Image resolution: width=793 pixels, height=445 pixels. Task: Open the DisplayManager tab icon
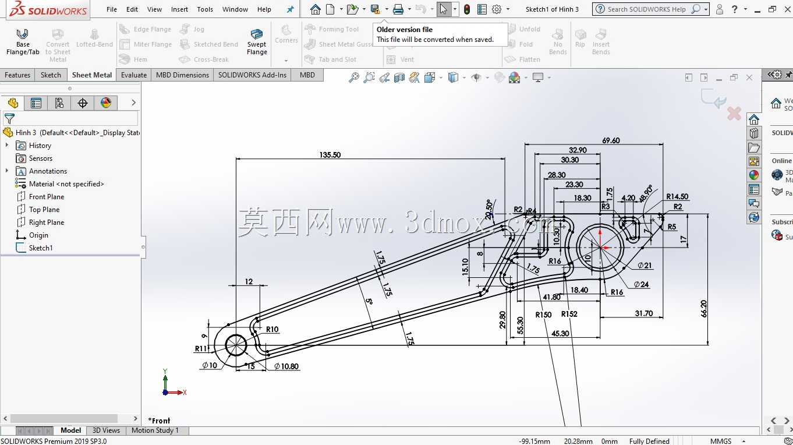point(106,103)
